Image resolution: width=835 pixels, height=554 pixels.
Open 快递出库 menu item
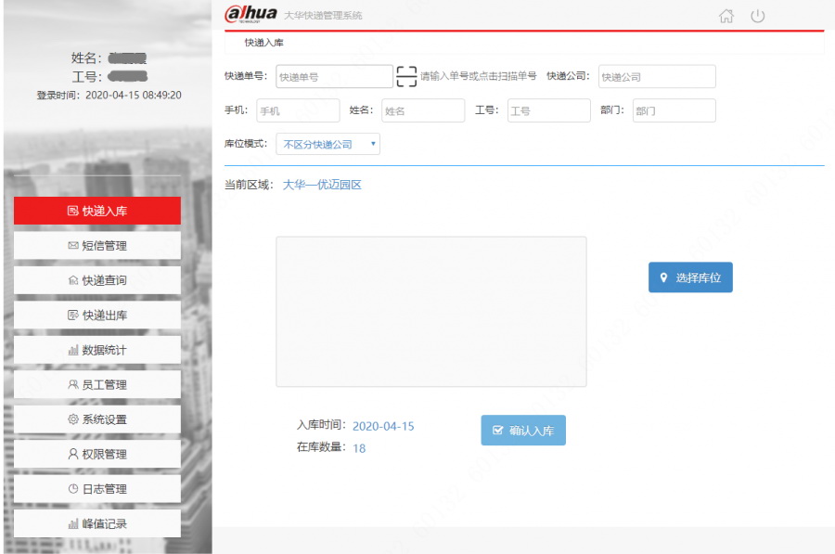coord(97,316)
